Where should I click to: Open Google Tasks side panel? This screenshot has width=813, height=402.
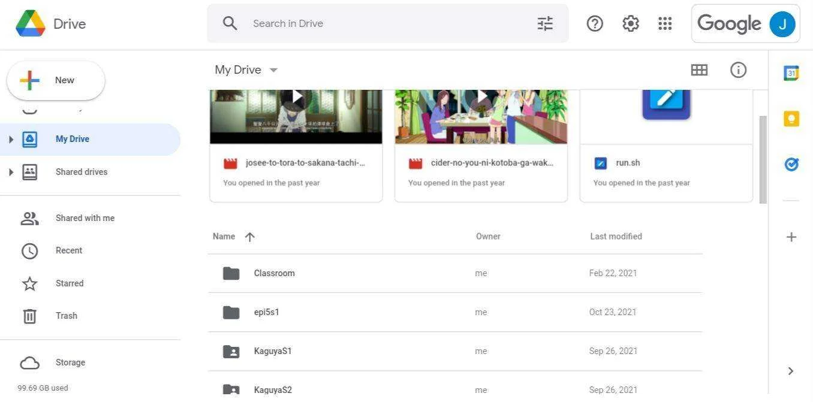click(x=791, y=164)
